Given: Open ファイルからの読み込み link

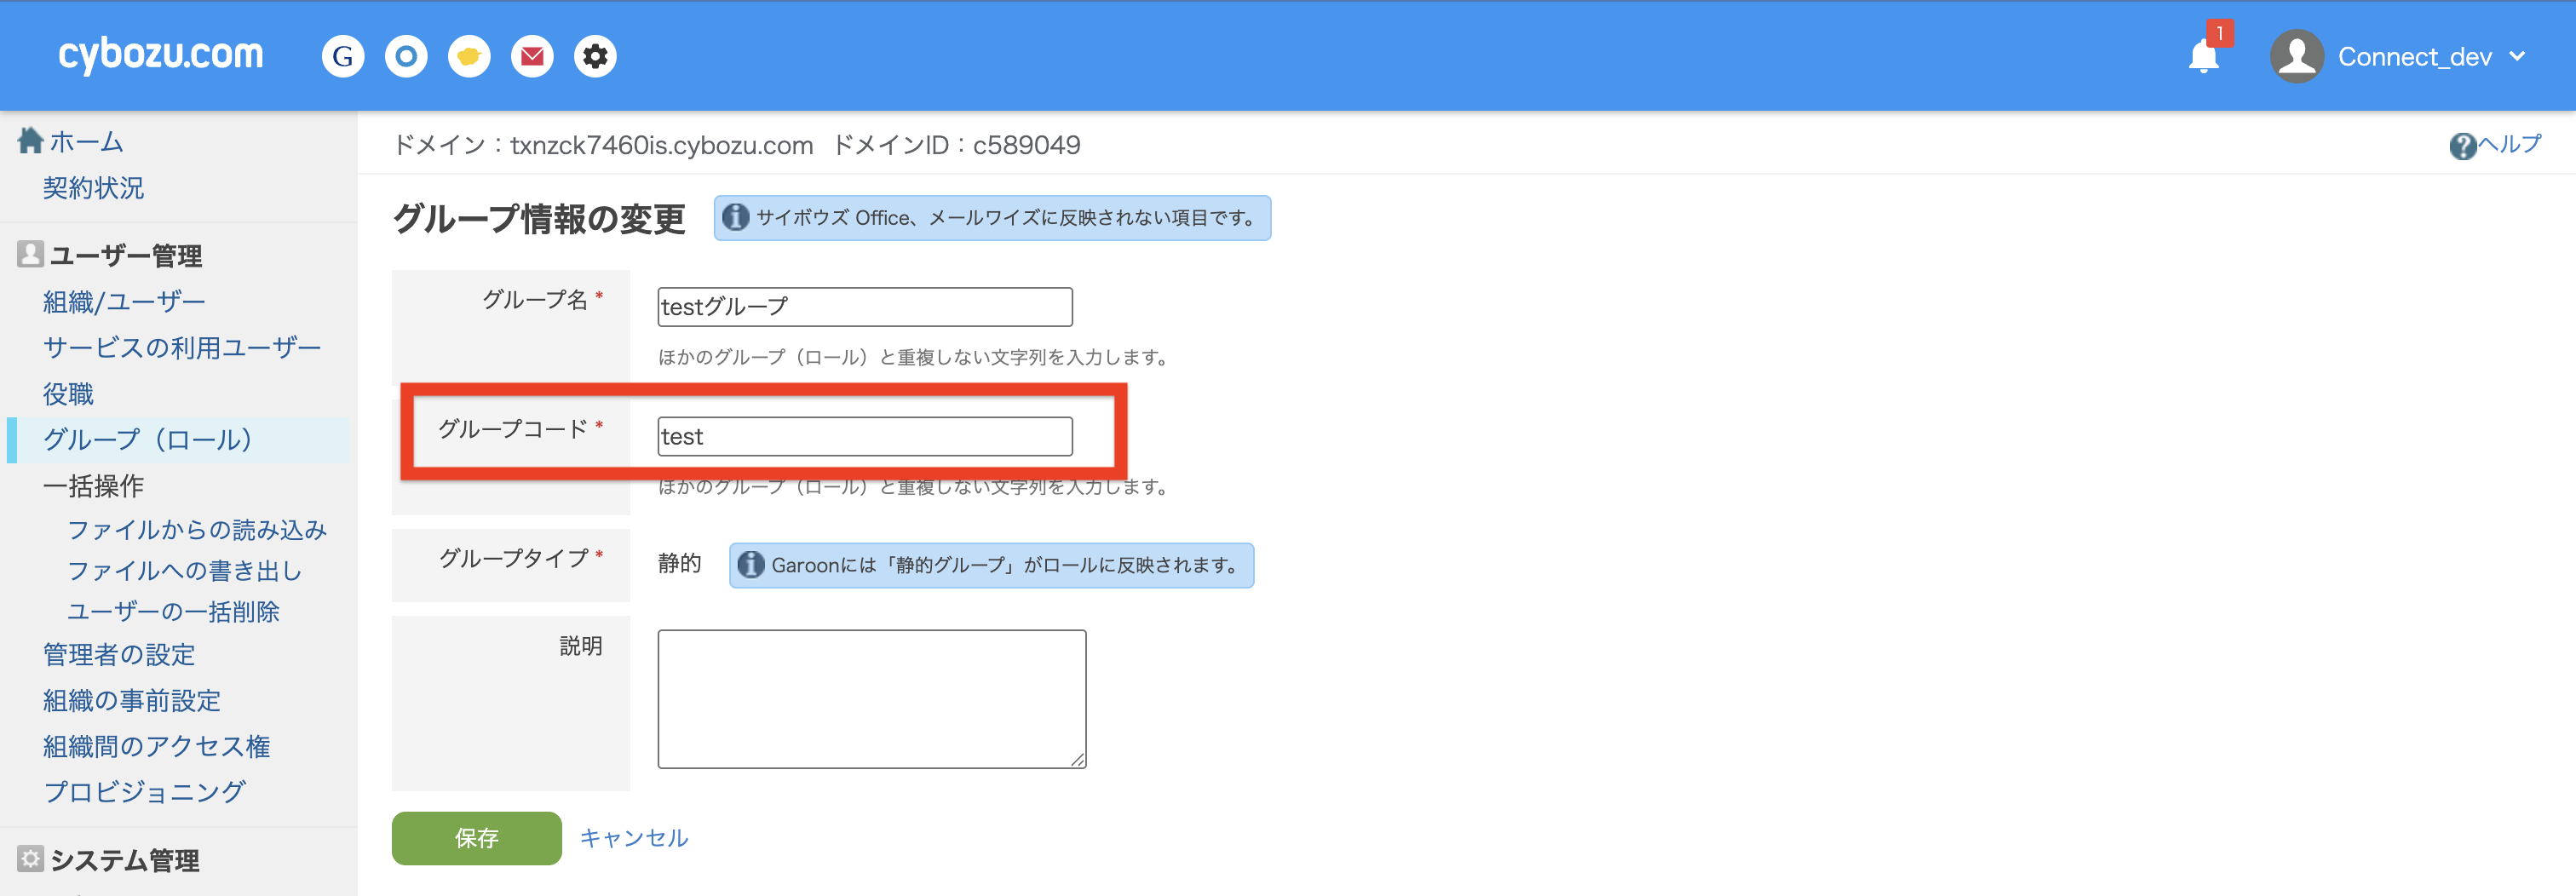Looking at the screenshot, I should pyautogui.click(x=197, y=530).
